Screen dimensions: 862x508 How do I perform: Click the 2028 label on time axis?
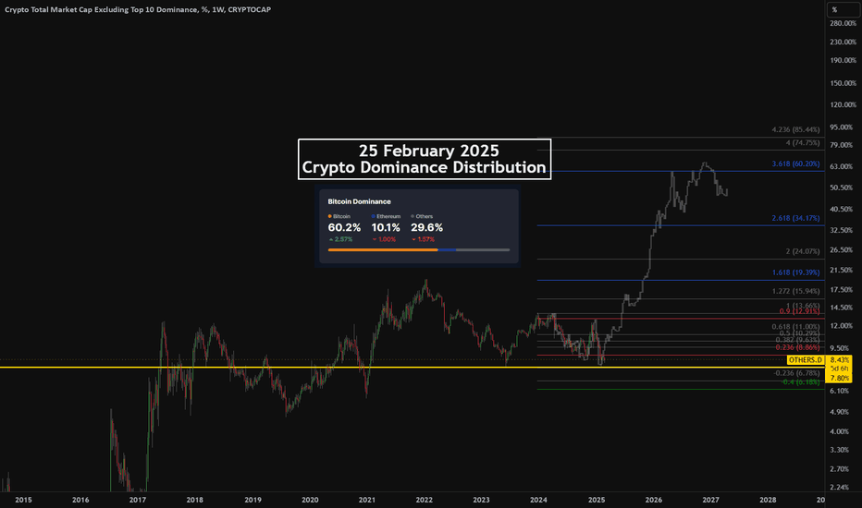768,500
